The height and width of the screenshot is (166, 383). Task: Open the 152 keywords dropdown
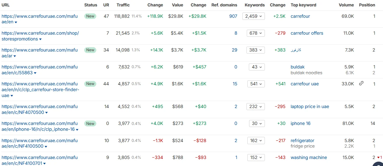click(x=256, y=158)
